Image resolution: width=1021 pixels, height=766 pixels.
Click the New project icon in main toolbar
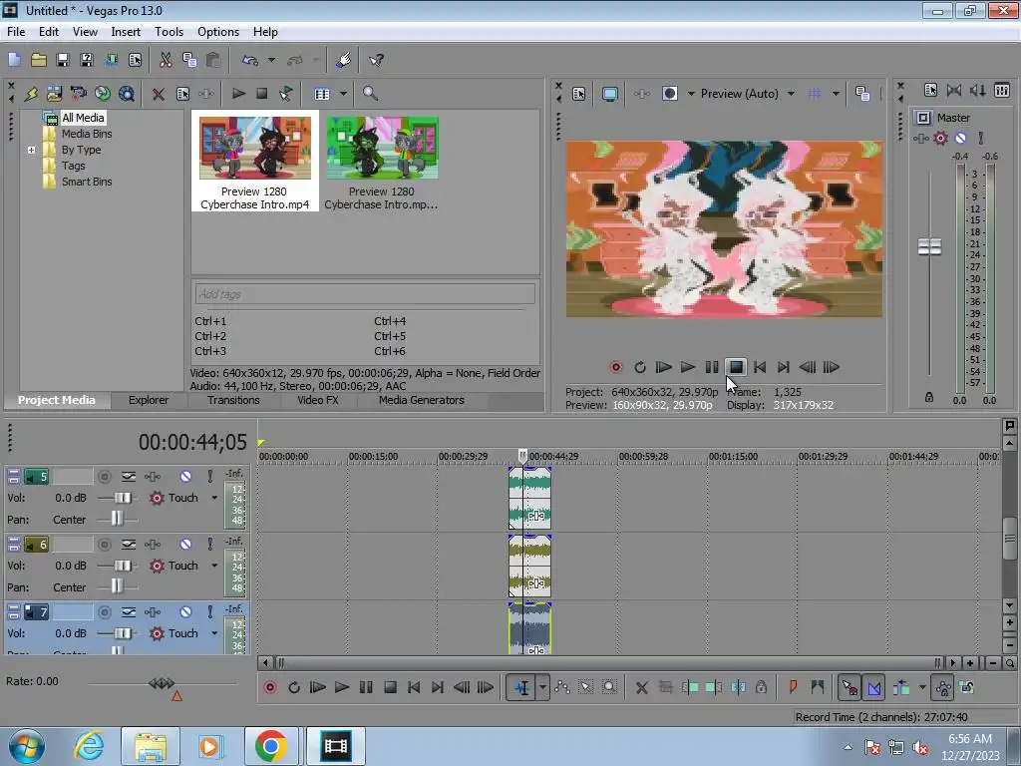tap(14, 60)
